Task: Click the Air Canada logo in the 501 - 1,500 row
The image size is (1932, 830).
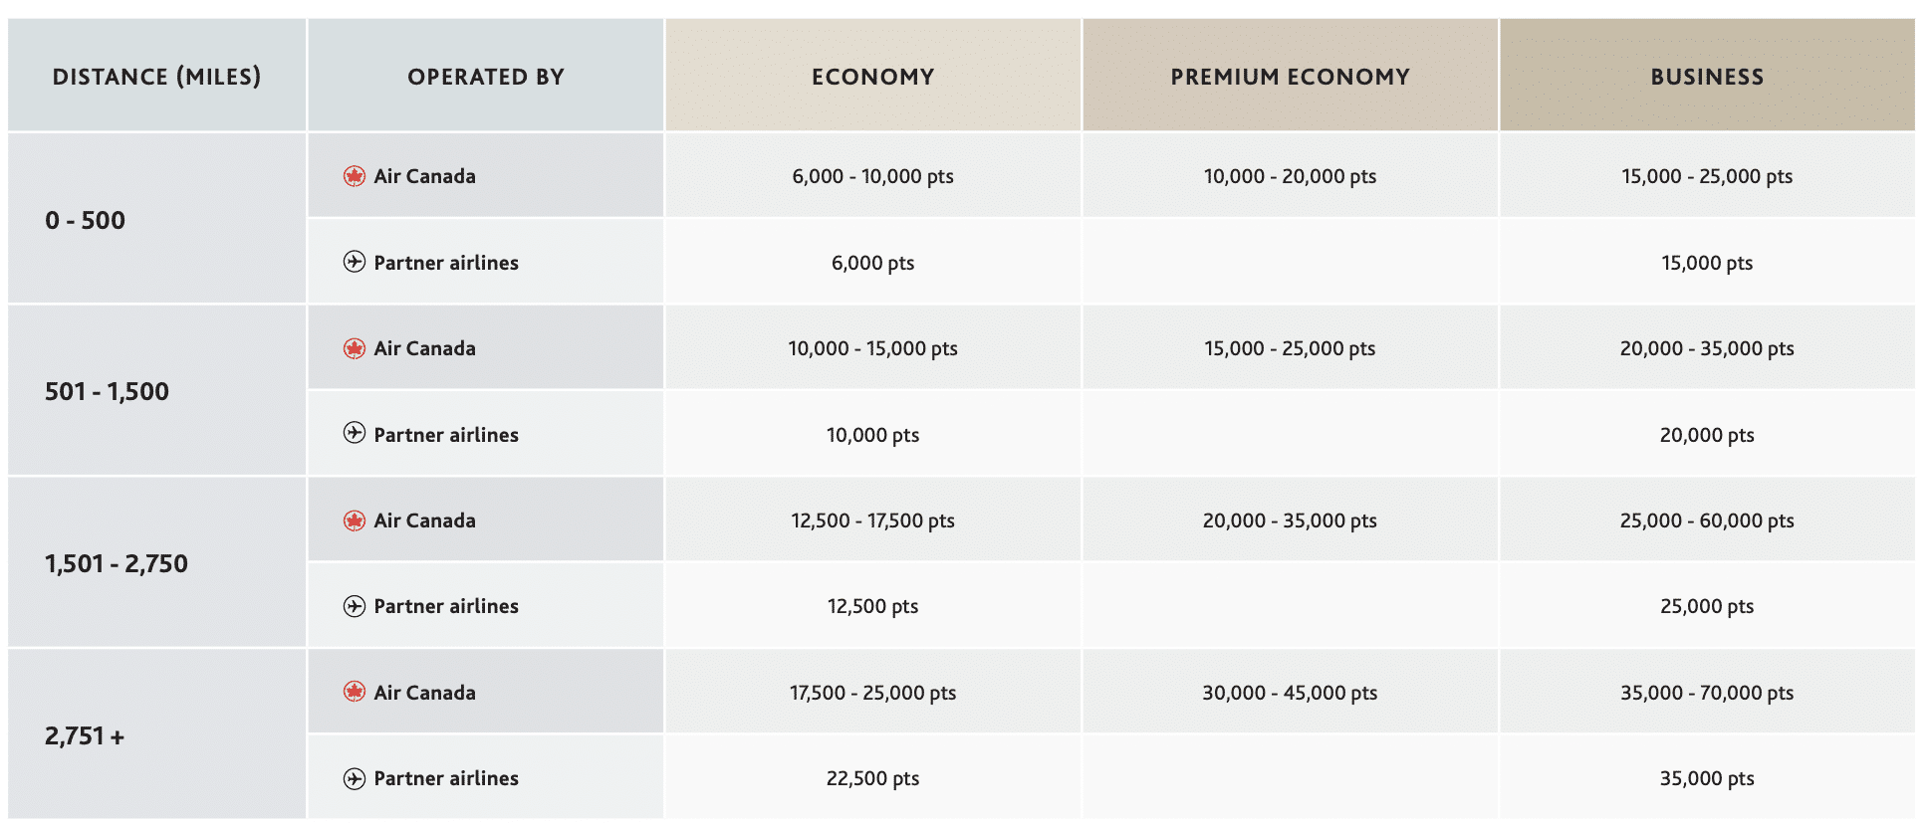Action: click(x=355, y=348)
